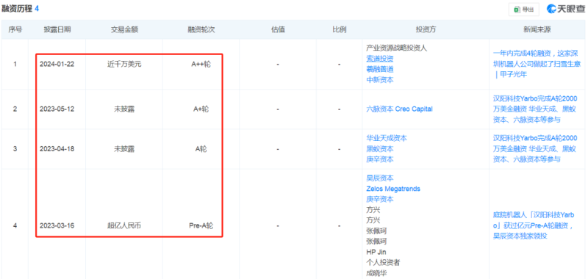Screen dimensions: 588x279
Task: Select the investor name HP Jin
Action: pos(376,252)
